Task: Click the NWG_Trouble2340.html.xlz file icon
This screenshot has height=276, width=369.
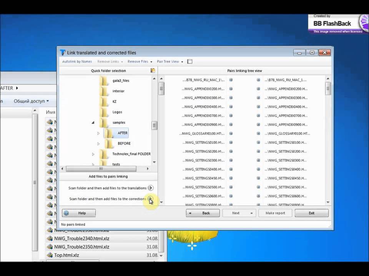Action: coord(50,238)
